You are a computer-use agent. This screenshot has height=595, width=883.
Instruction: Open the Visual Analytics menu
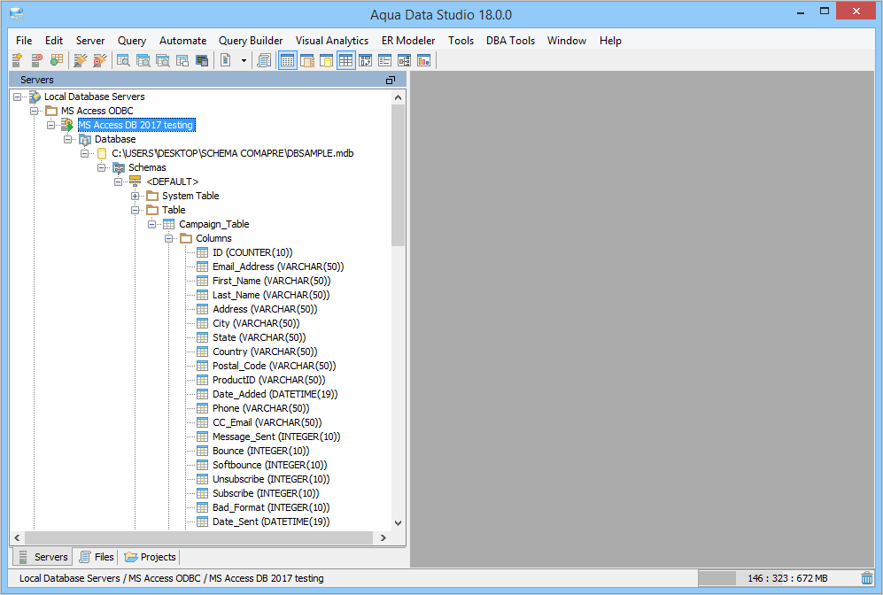click(x=332, y=41)
